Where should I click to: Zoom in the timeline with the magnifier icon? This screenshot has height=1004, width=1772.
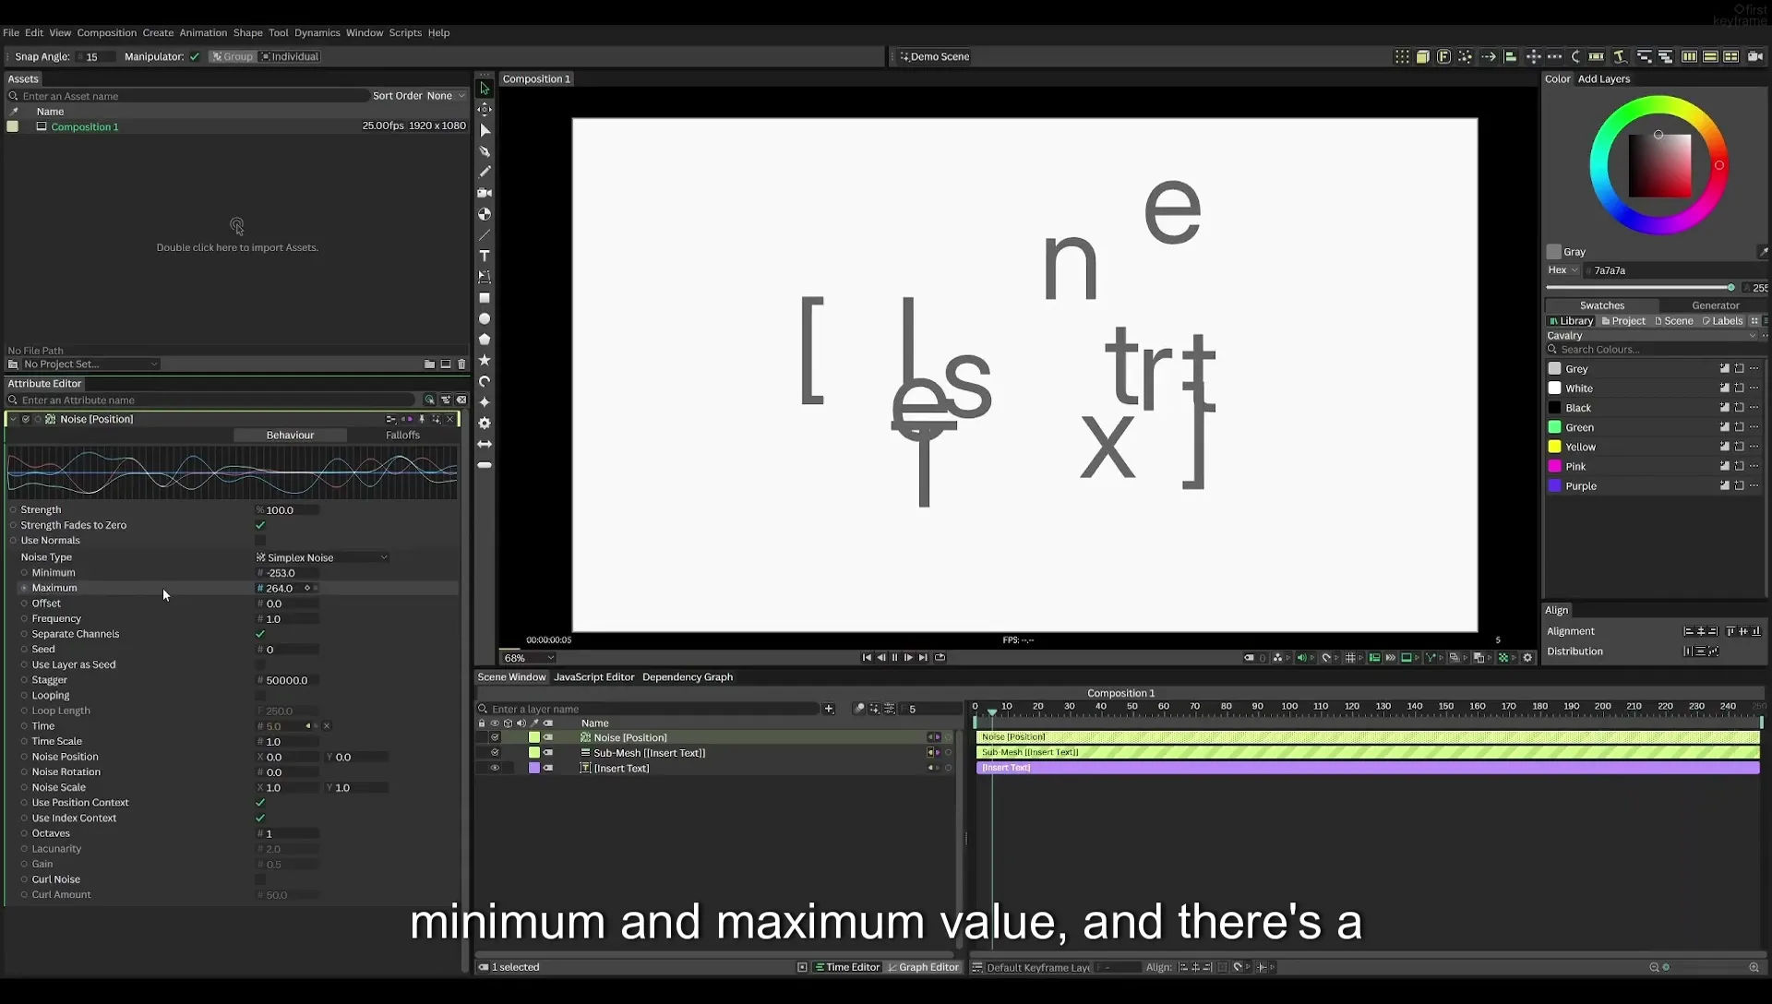(1754, 967)
